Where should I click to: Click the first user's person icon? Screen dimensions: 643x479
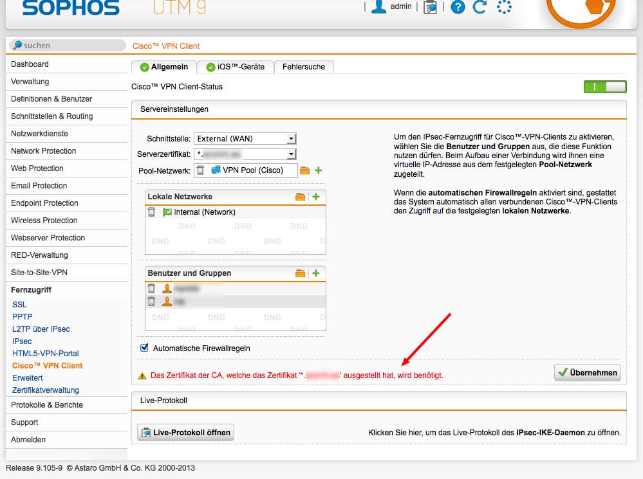[x=167, y=289]
